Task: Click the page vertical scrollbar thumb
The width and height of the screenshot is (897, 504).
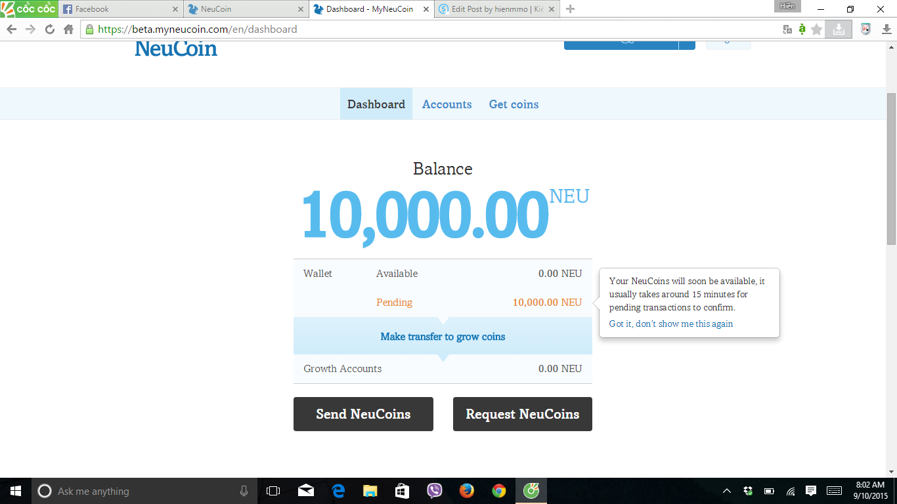Action: 891,169
